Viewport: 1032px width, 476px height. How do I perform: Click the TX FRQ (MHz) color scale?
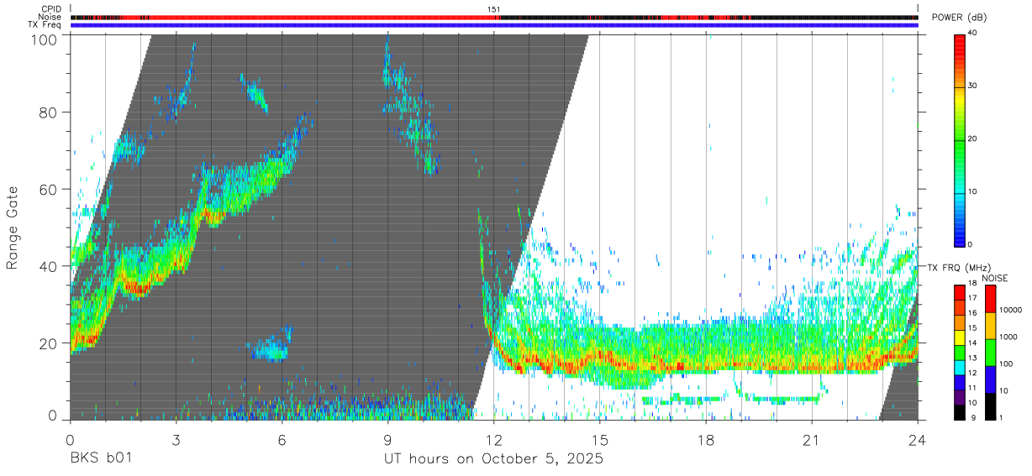(x=960, y=352)
